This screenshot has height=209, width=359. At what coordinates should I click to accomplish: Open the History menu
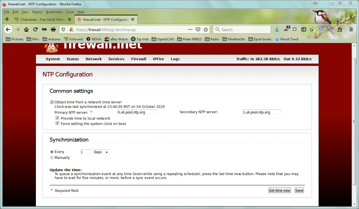(37, 12)
